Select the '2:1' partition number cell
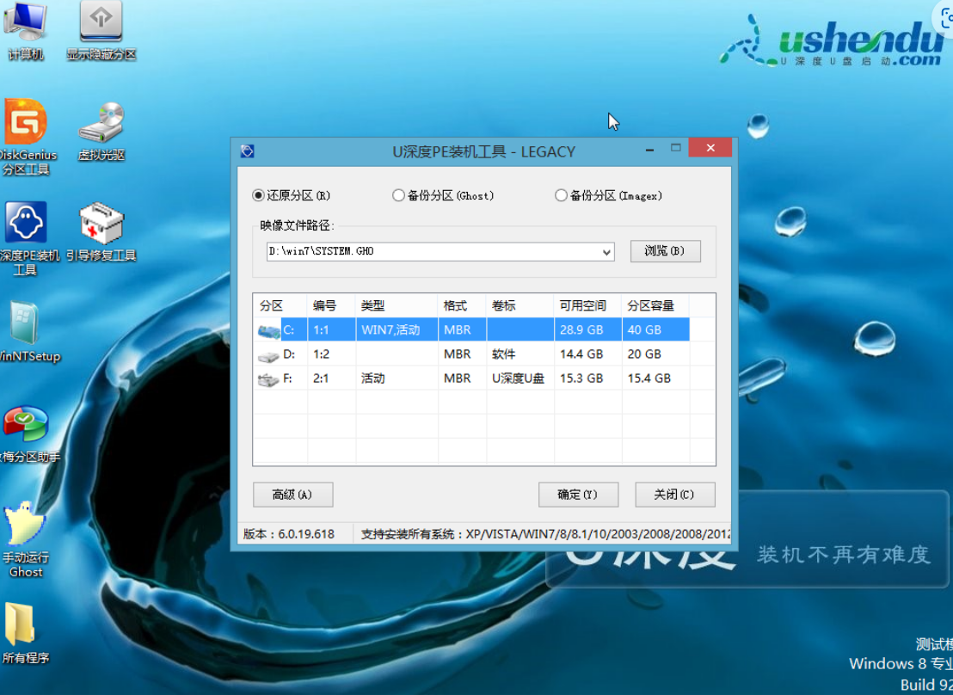Screen dimensions: 953x695 click(x=332, y=378)
